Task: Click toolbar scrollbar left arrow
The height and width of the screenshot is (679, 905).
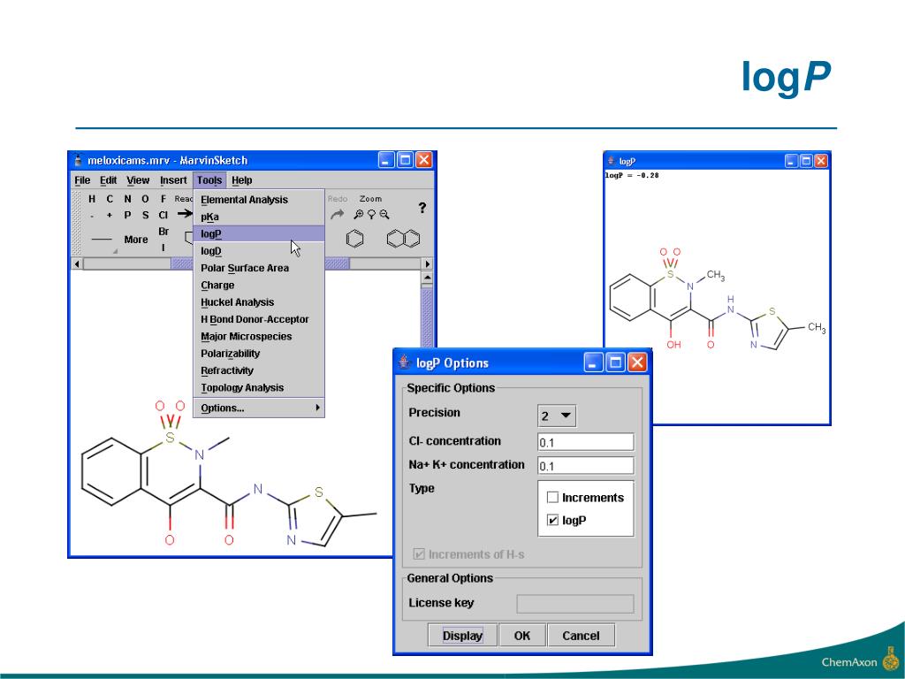Action: click(77, 263)
